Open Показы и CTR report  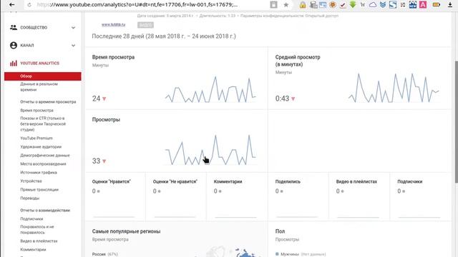(x=43, y=124)
